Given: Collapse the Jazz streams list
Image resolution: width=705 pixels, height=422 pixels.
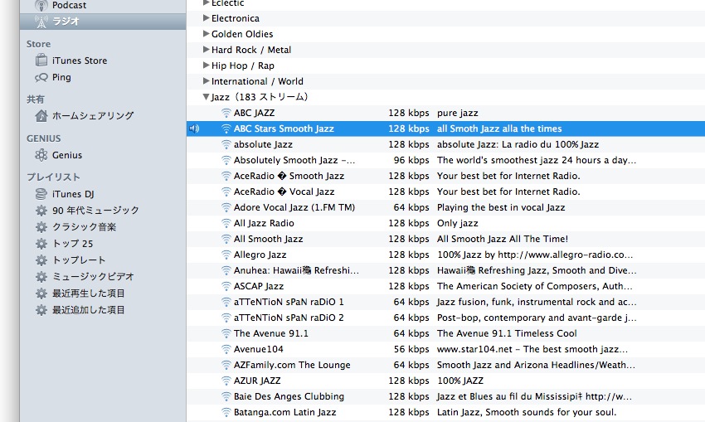Looking at the screenshot, I should coord(206,97).
